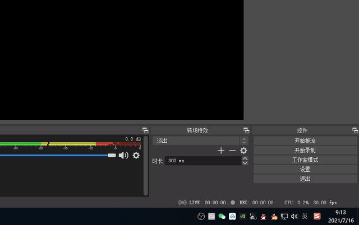
Task: Click the OBS icon in system tray
Action: pyautogui.click(x=201, y=217)
